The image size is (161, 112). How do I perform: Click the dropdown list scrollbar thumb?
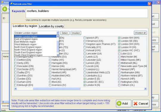point(58,47)
